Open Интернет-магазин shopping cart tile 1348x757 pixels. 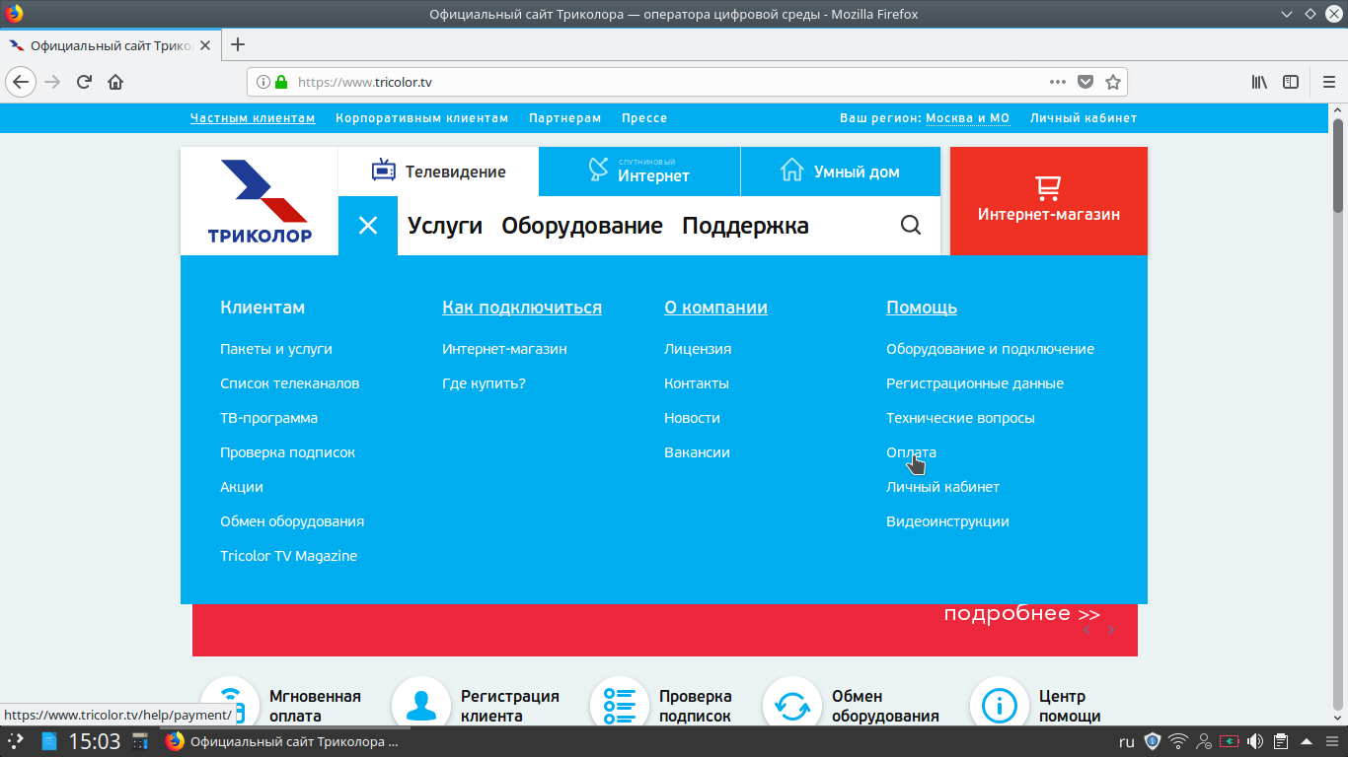pyautogui.click(x=1048, y=201)
